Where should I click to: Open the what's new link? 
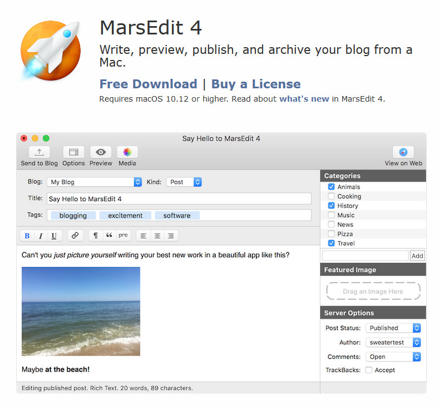pyautogui.click(x=304, y=99)
